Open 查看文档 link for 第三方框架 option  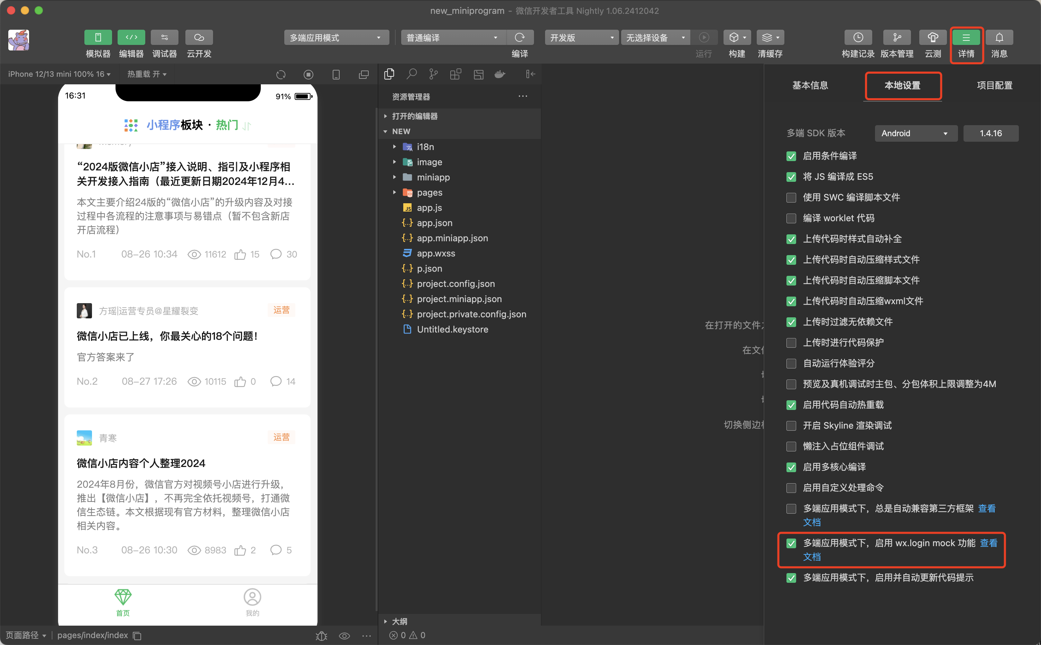(986, 508)
